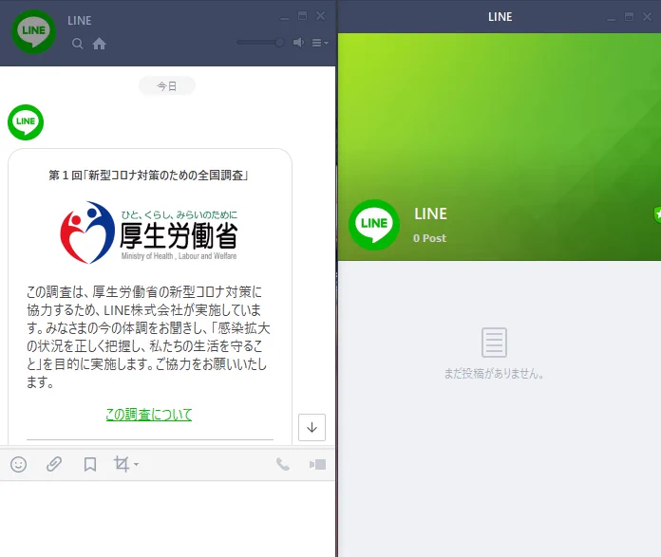The image size is (661, 557).
Task: Click the まだ投稿がありません message
Action: 494,374
